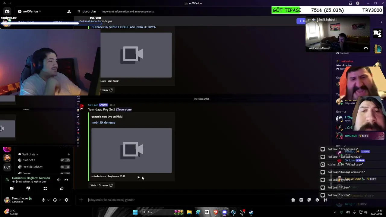Open the activities icon in voice panel

pyautogui.click(x=45, y=188)
